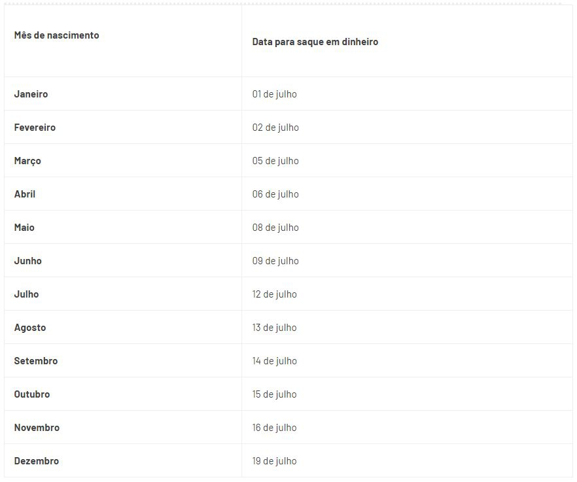
Task: Click the "Data para saque em dinheiro" header
Action: [x=315, y=42]
